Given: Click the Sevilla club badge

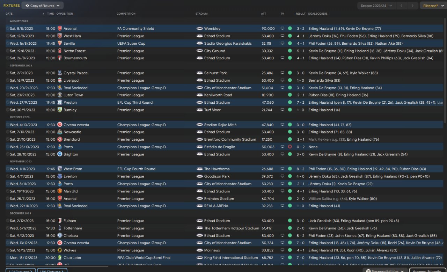Looking at the screenshot, I should tap(60, 43).
